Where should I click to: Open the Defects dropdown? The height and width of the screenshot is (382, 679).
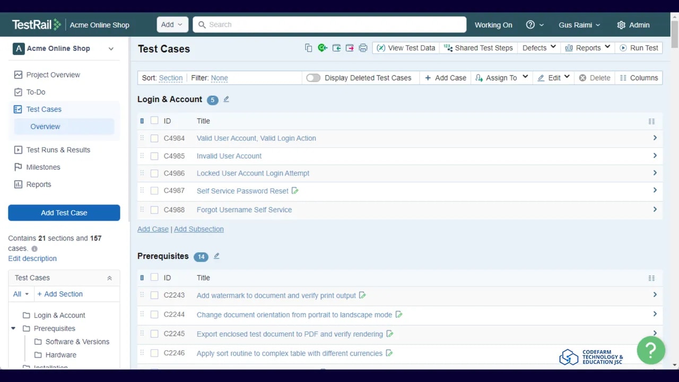(539, 48)
